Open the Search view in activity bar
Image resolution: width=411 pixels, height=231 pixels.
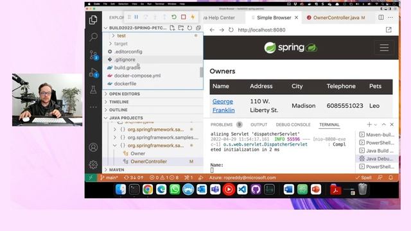93,37
